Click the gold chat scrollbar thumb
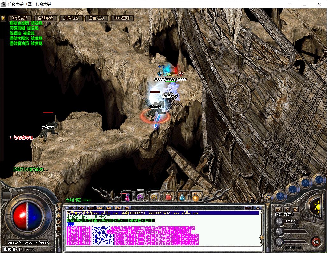The height and width of the screenshot is (253, 327). click(x=262, y=237)
